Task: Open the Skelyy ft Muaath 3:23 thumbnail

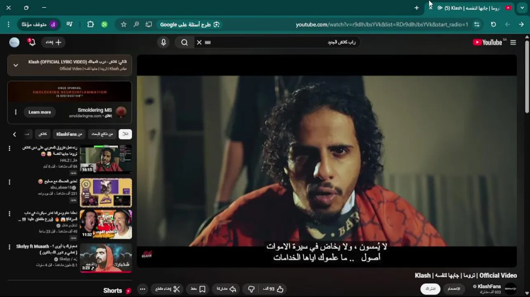Action: click(x=106, y=258)
